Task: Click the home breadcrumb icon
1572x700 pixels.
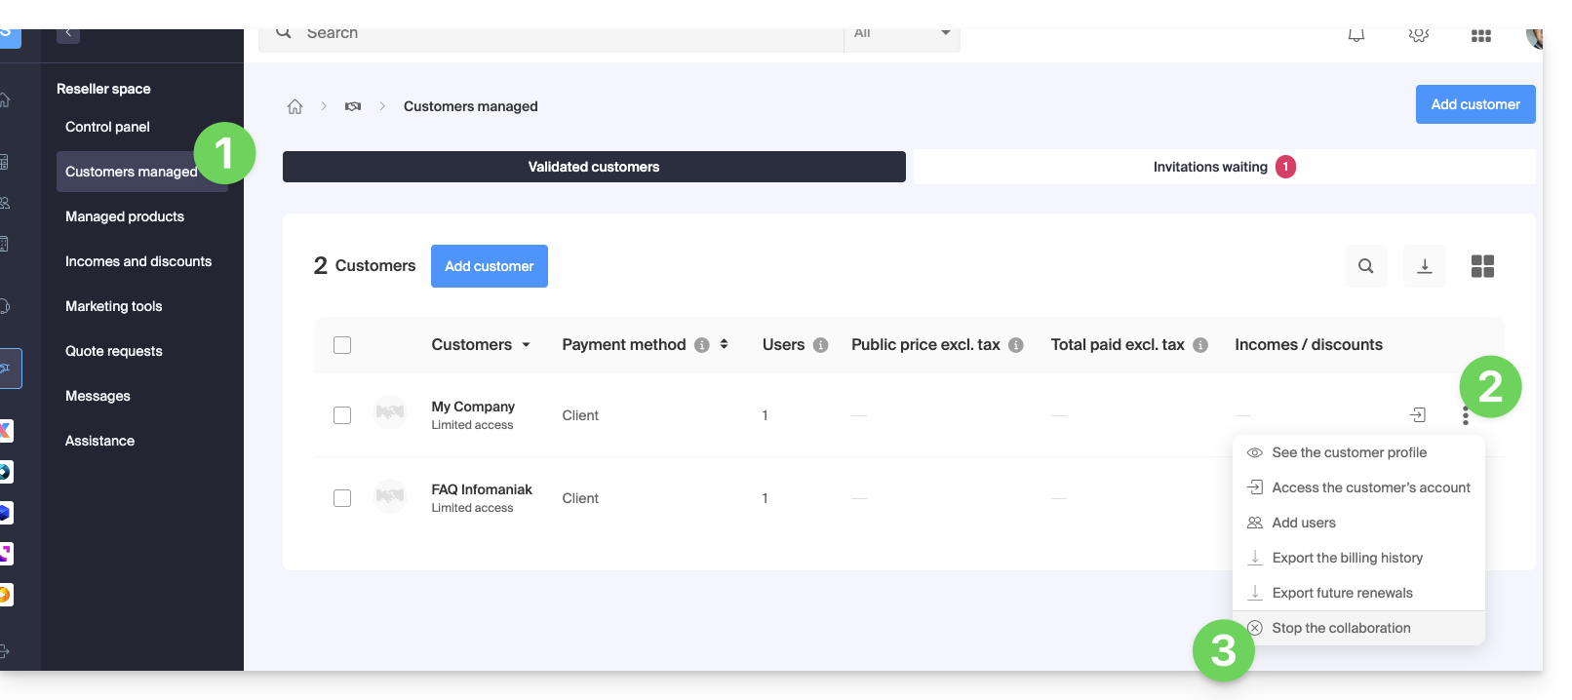Action: (x=295, y=106)
